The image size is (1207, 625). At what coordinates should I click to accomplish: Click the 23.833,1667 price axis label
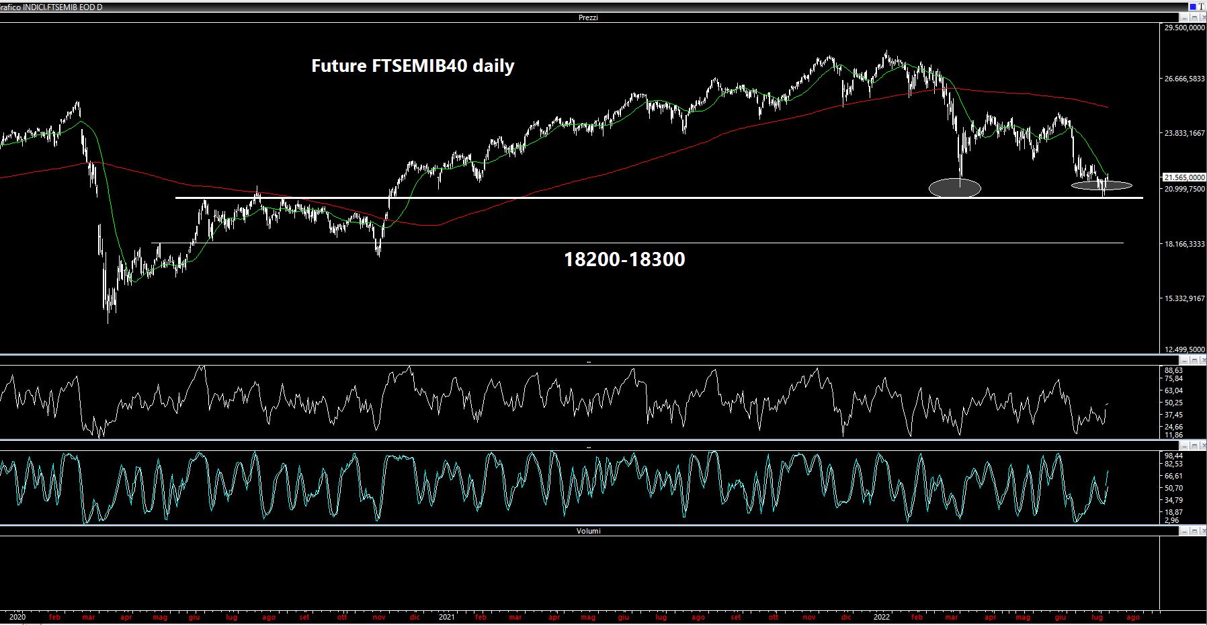(x=1184, y=133)
